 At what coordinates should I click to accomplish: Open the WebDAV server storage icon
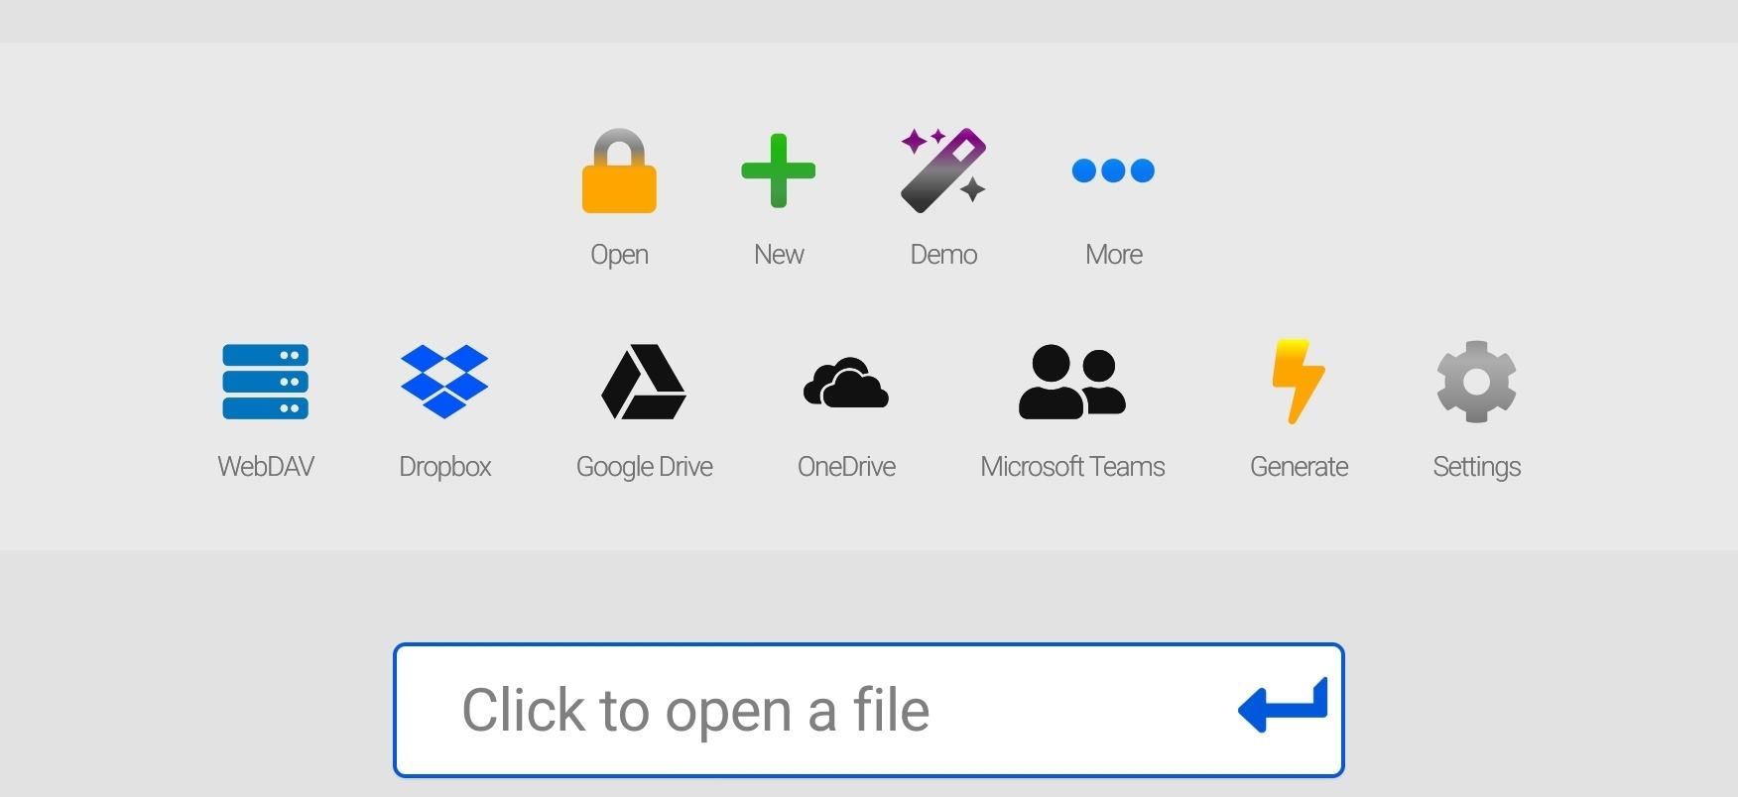(266, 382)
